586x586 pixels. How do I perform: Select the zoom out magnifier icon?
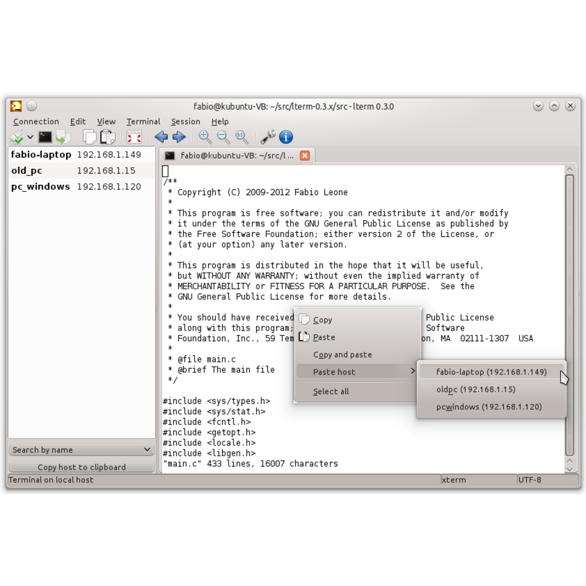click(223, 137)
